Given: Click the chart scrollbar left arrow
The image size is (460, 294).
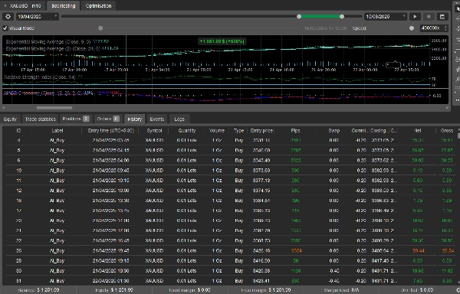Looking at the screenshot, I should 3,108.
